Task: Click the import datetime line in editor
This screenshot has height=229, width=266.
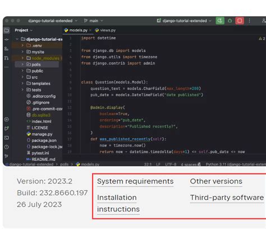Action: click(98, 38)
